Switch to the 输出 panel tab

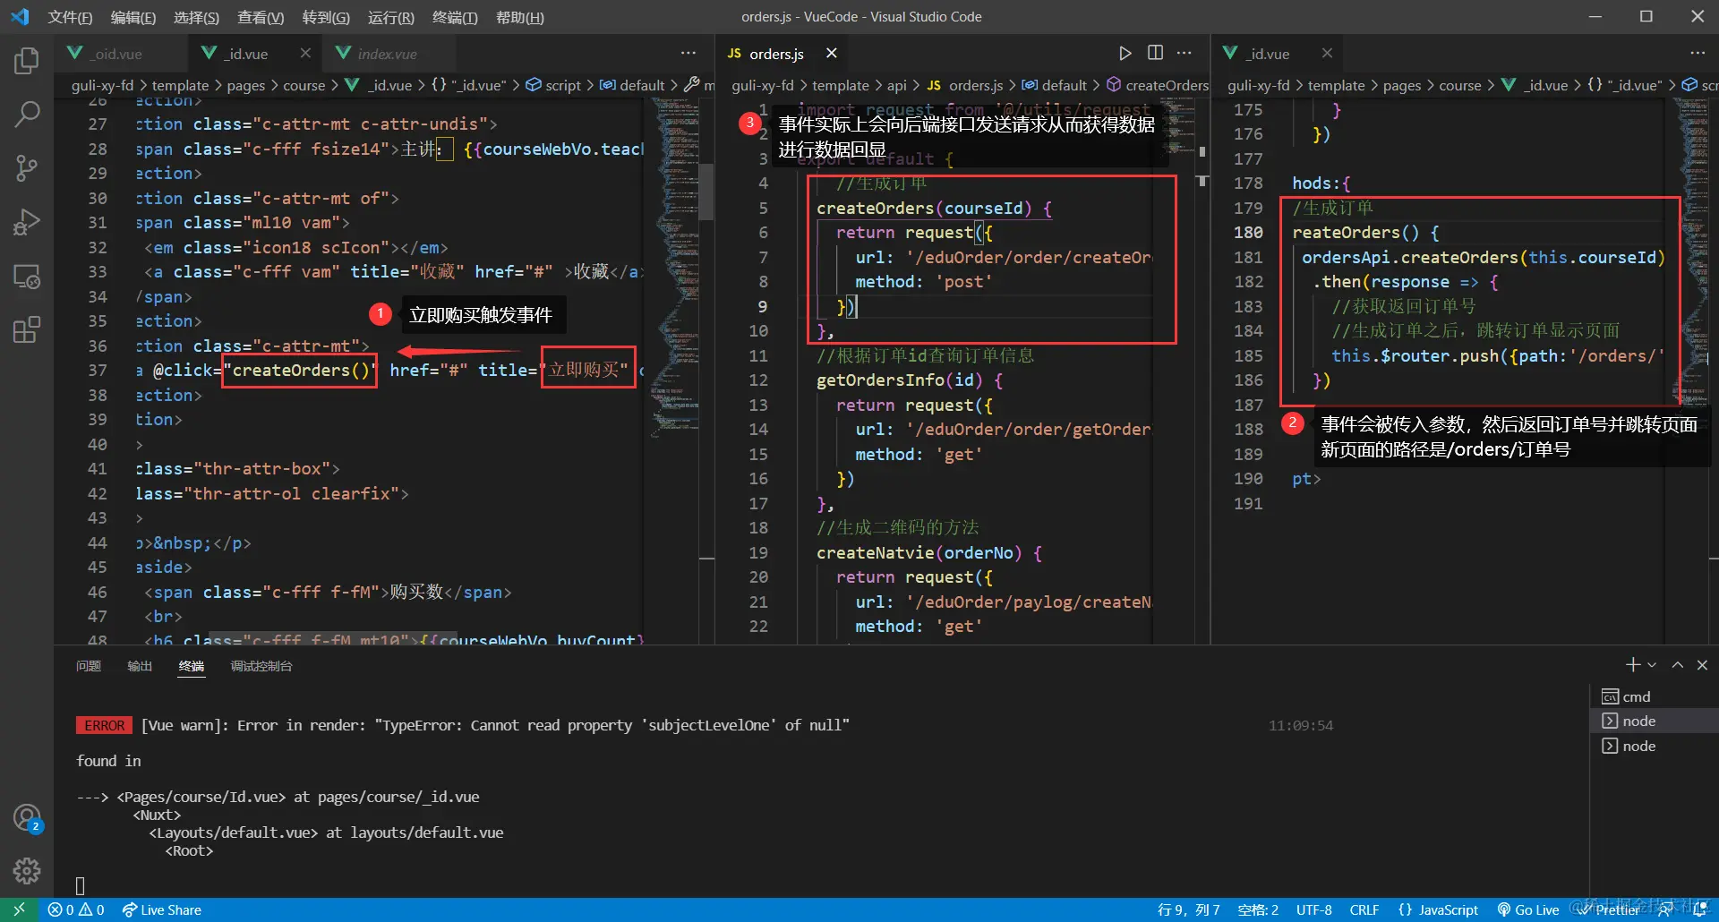coord(140,666)
